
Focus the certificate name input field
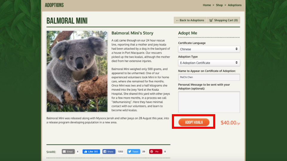[x=209, y=77]
